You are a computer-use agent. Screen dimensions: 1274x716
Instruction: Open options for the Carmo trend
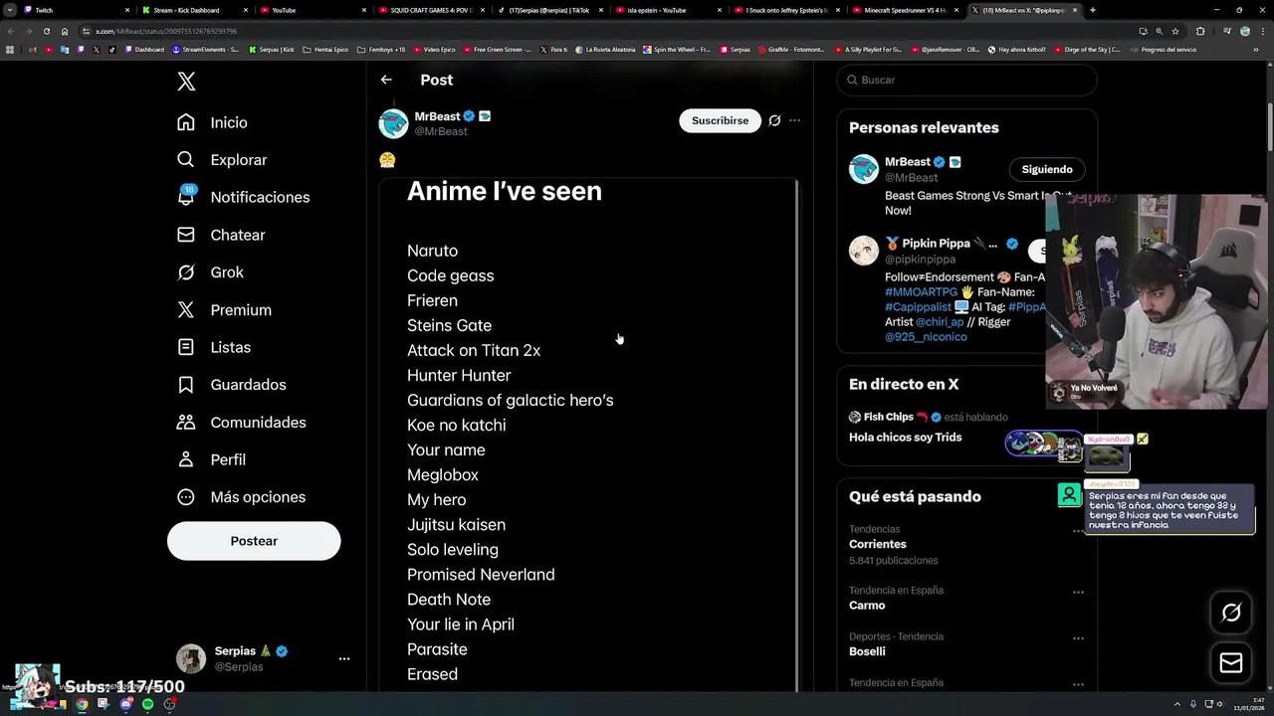click(x=1078, y=592)
